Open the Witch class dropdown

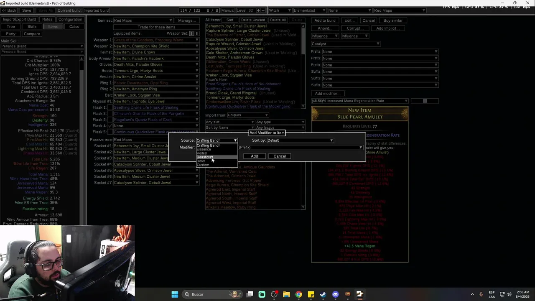tap(280, 10)
